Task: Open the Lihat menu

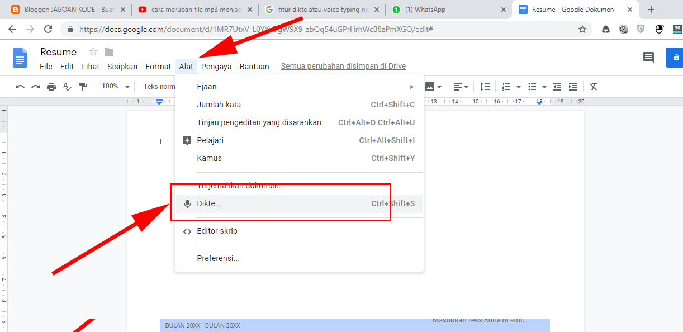Action: tap(91, 67)
